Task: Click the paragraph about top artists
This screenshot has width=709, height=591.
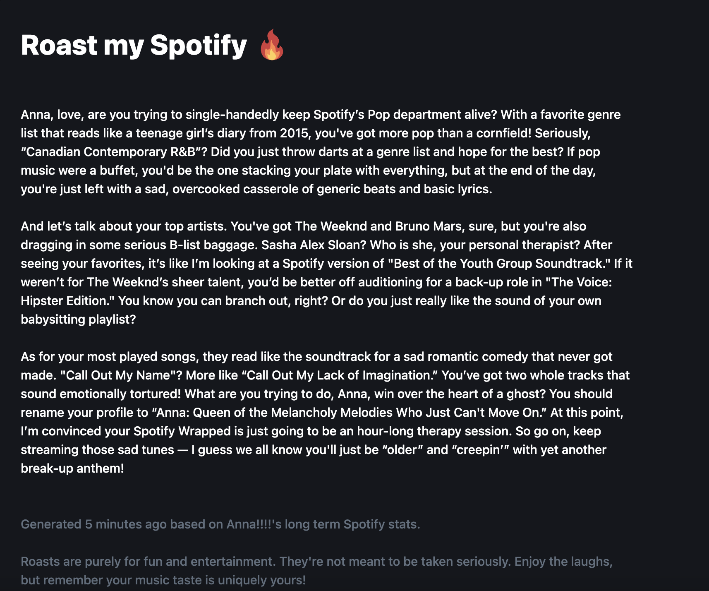Action: 326,273
